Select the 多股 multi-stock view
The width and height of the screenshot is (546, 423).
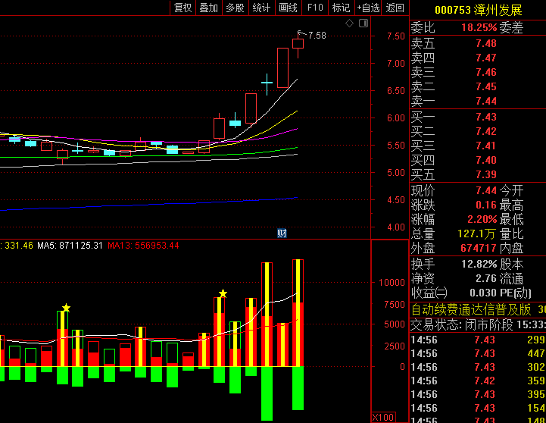pyautogui.click(x=235, y=8)
